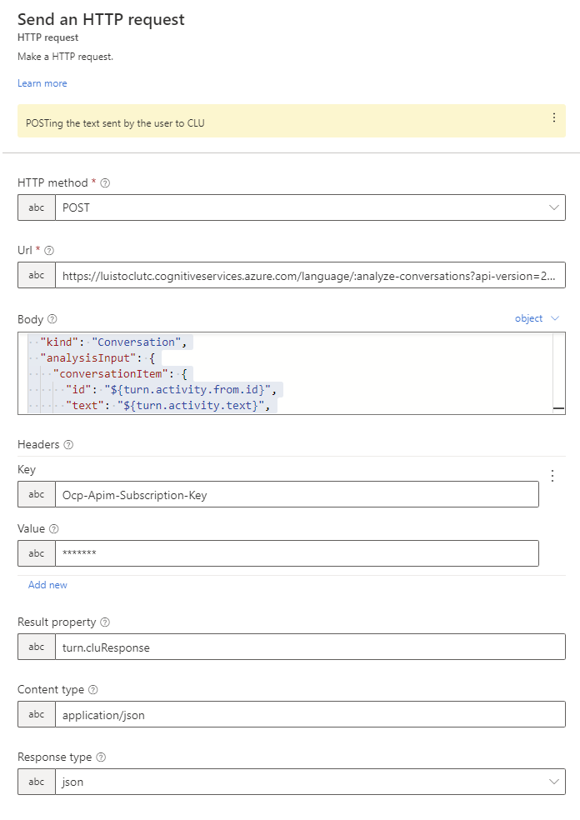Click the "conversationItem" line in Body editor
The height and width of the screenshot is (820, 580).
[x=120, y=374]
